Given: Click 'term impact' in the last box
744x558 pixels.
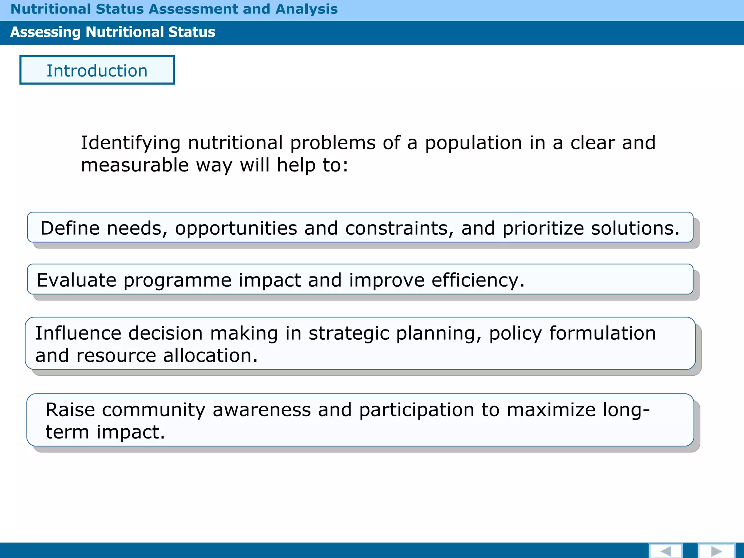Looking at the screenshot, I should point(105,432).
